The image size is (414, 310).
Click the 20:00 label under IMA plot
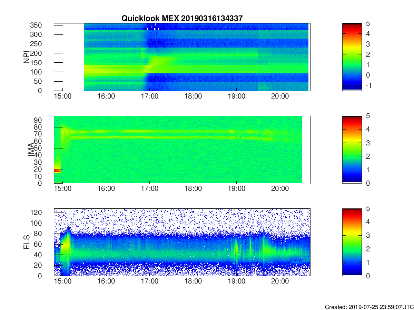coord(280,189)
